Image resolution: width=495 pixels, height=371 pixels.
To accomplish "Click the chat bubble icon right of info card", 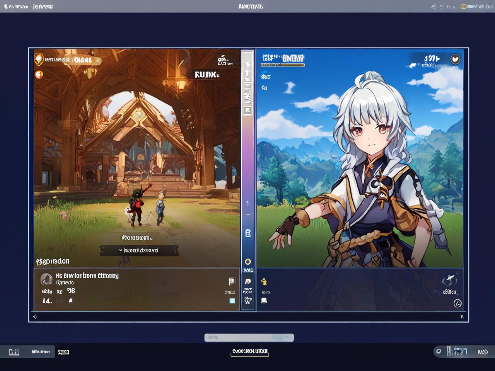I will pyautogui.click(x=232, y=281).
